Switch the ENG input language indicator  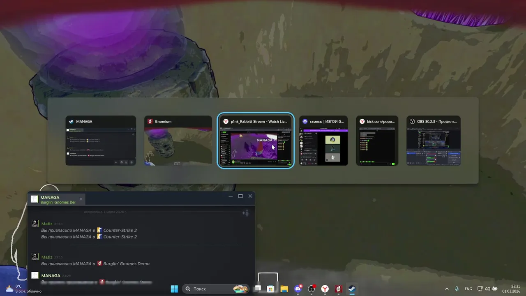(468, 289)
